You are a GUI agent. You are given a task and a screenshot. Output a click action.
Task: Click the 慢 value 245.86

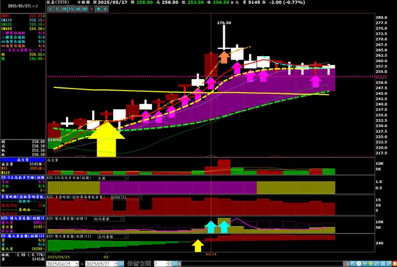(37, 59)
